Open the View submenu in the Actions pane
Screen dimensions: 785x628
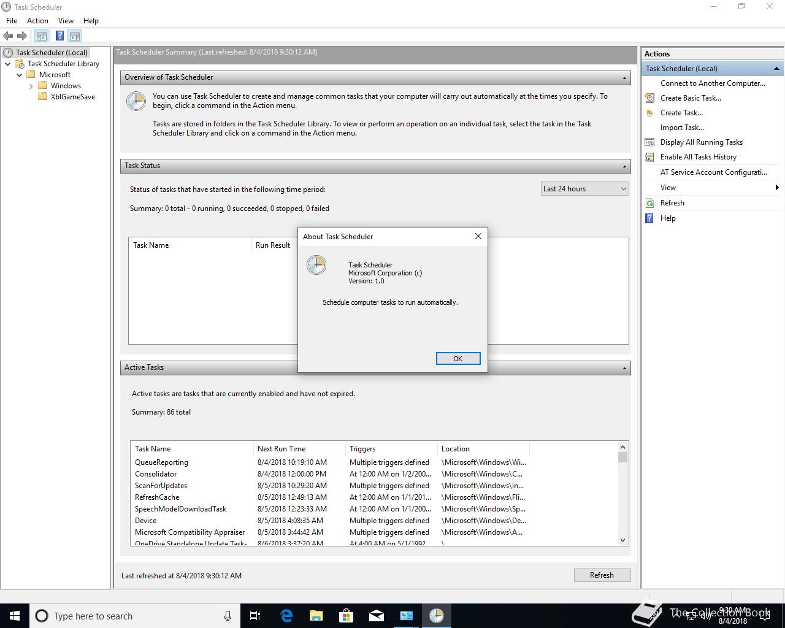[712, 188]
